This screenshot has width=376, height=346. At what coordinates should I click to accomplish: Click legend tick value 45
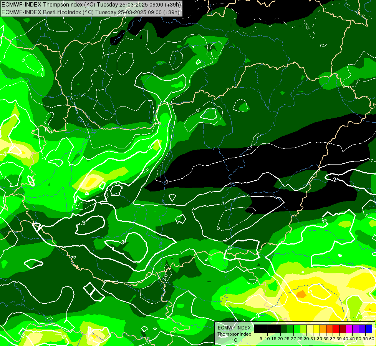click(353, 339)
